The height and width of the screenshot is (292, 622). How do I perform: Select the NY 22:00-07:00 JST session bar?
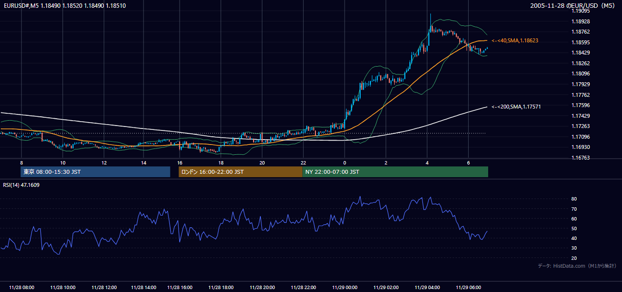pos(395,172)
